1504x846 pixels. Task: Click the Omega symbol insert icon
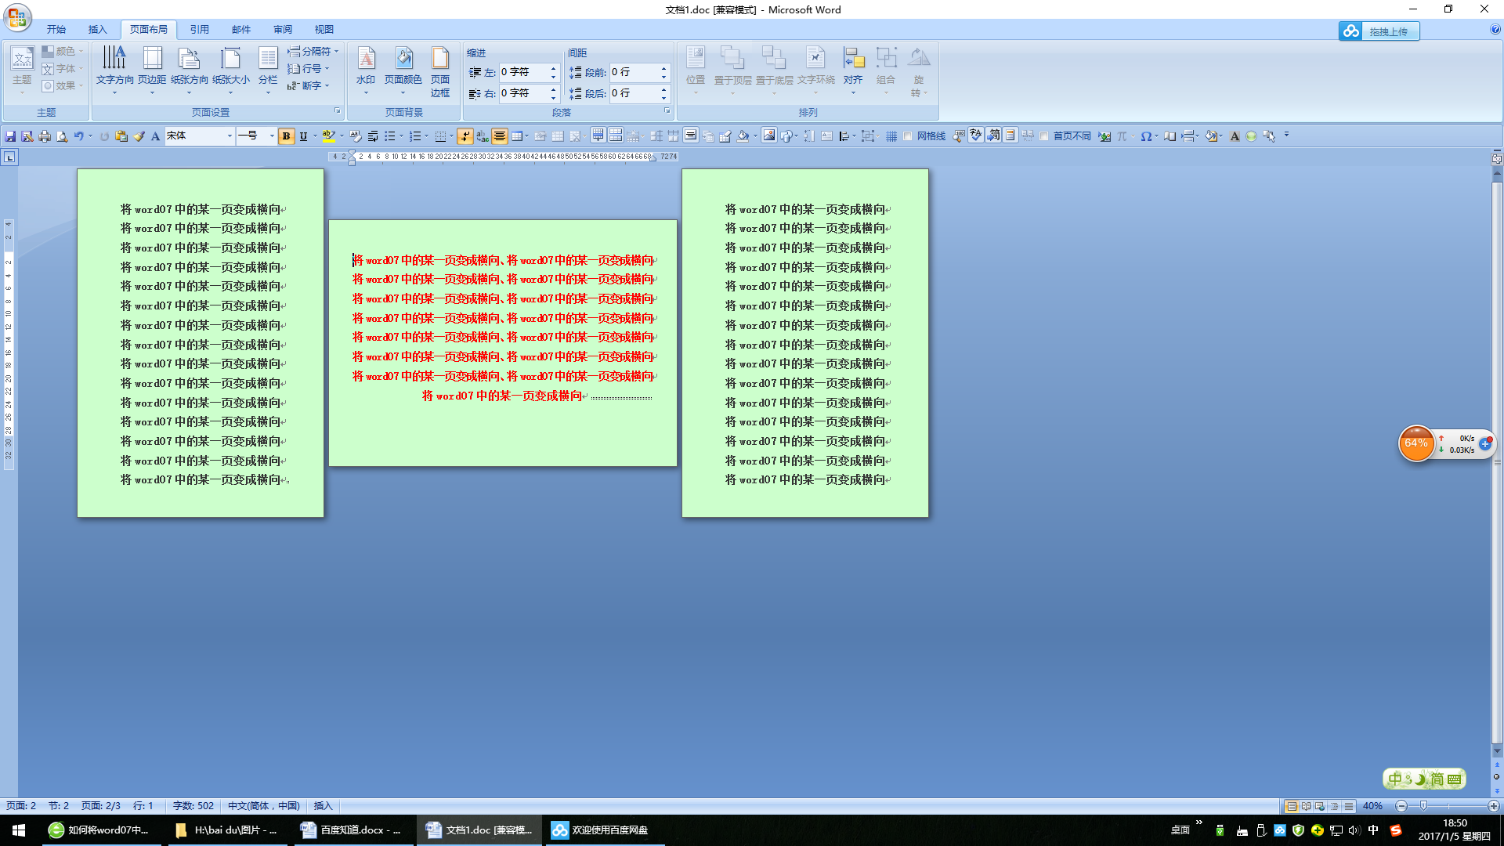[x=1145, y=136]
